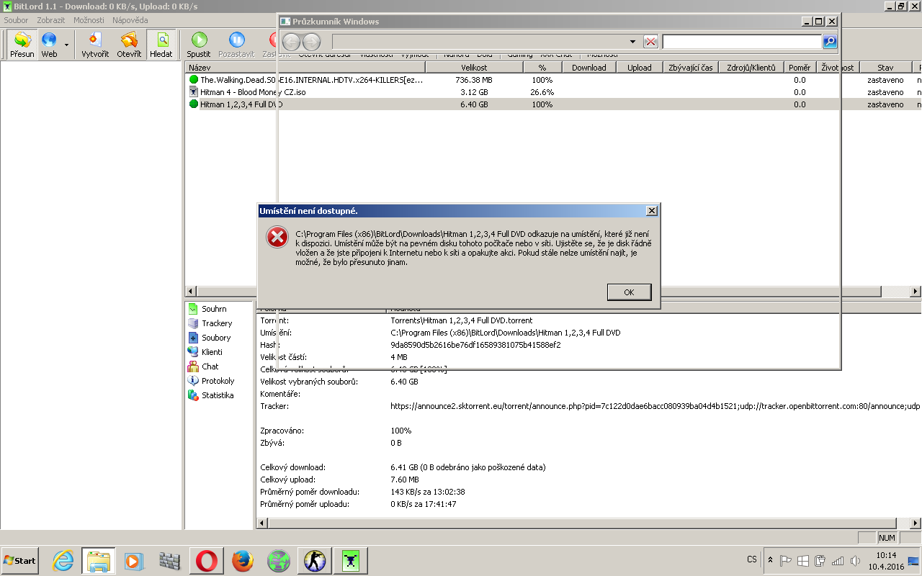Open the brick wall firewall taskbar icon
This screenshot has height=576, width=922.
click(x=171, y=560)
